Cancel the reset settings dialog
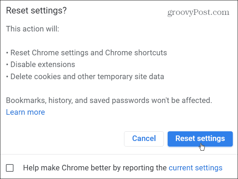Viewport: 238px width, 179px height. pos(144,139)
